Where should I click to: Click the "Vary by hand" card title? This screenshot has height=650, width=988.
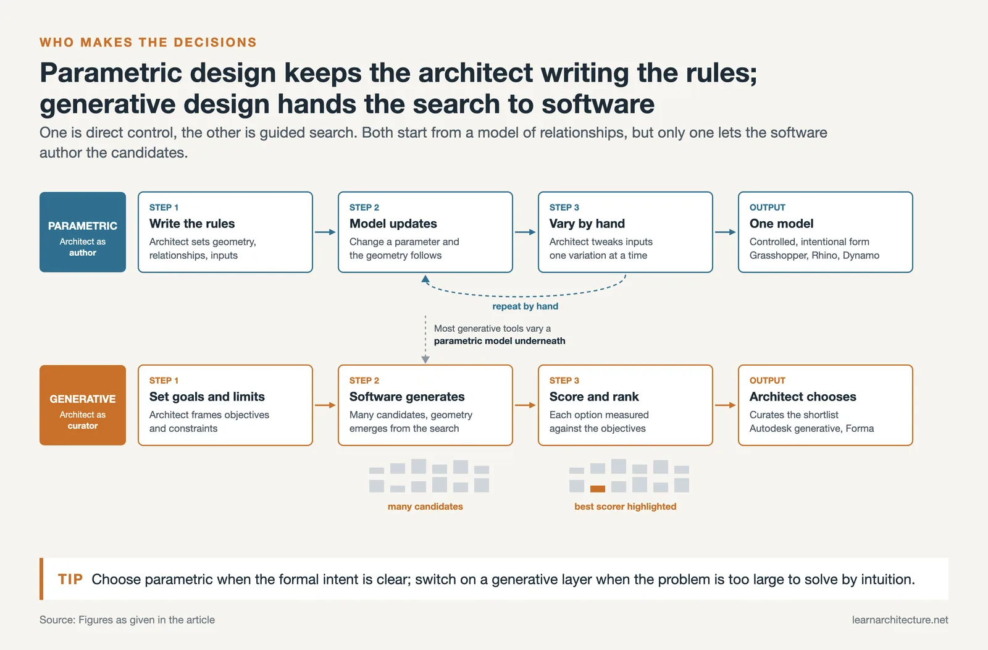(587, 224)
